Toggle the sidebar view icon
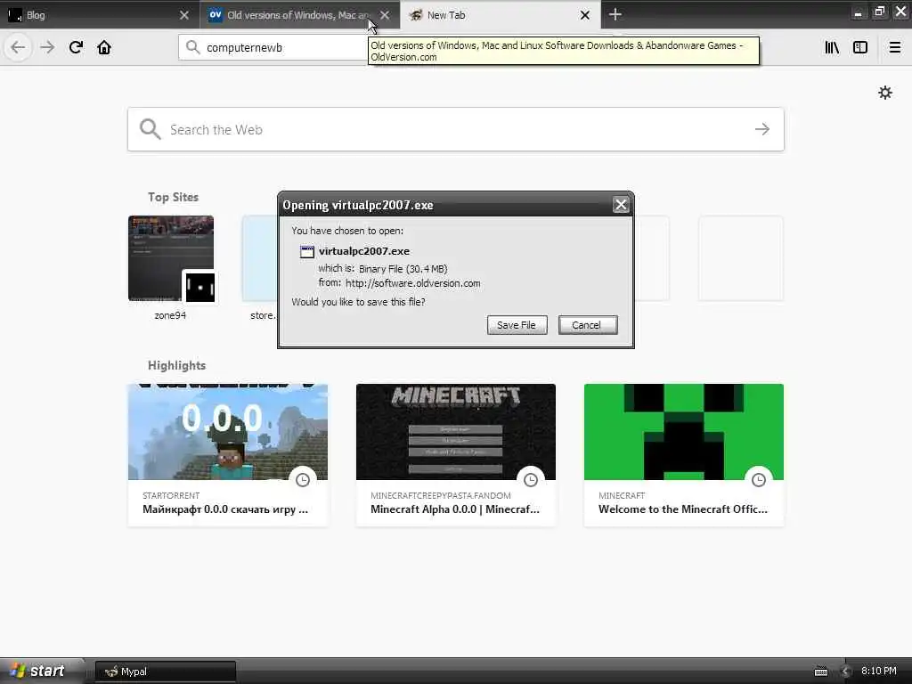Viewport: 912px width, 684px height. pos(860,47)
